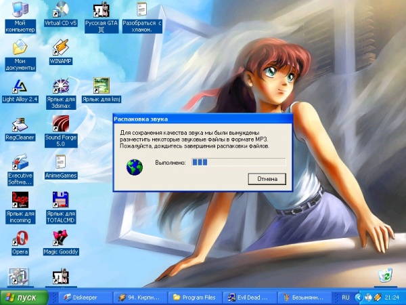Select the Ярлык для 3dsmax icon
406x305 pixels.
tap(61, 94)
